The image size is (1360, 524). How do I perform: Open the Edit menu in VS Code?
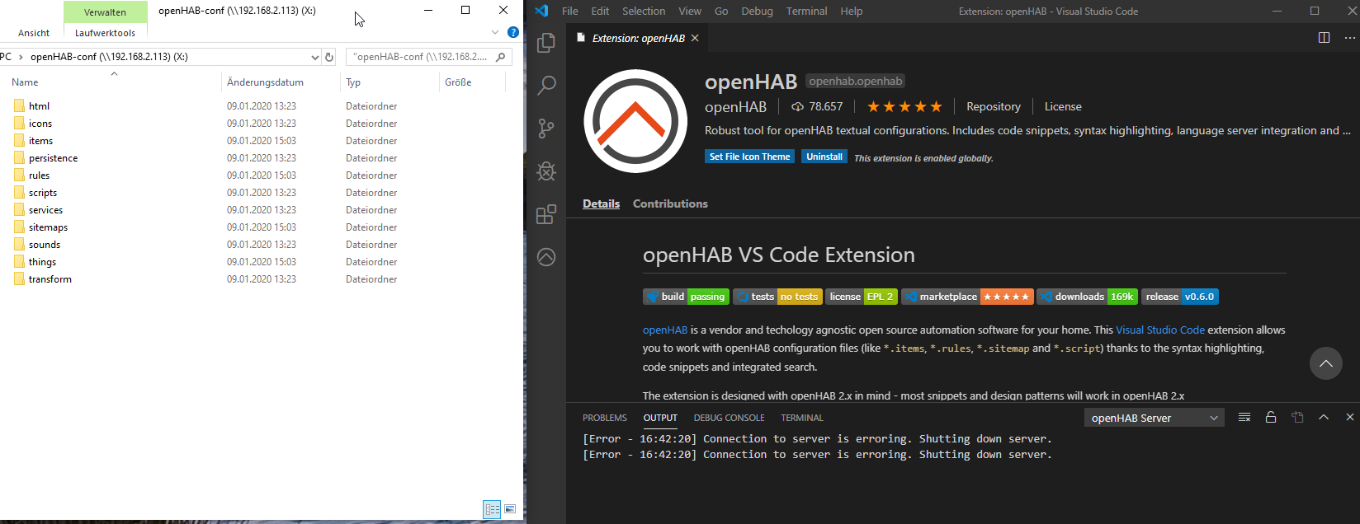pos(600,11)
